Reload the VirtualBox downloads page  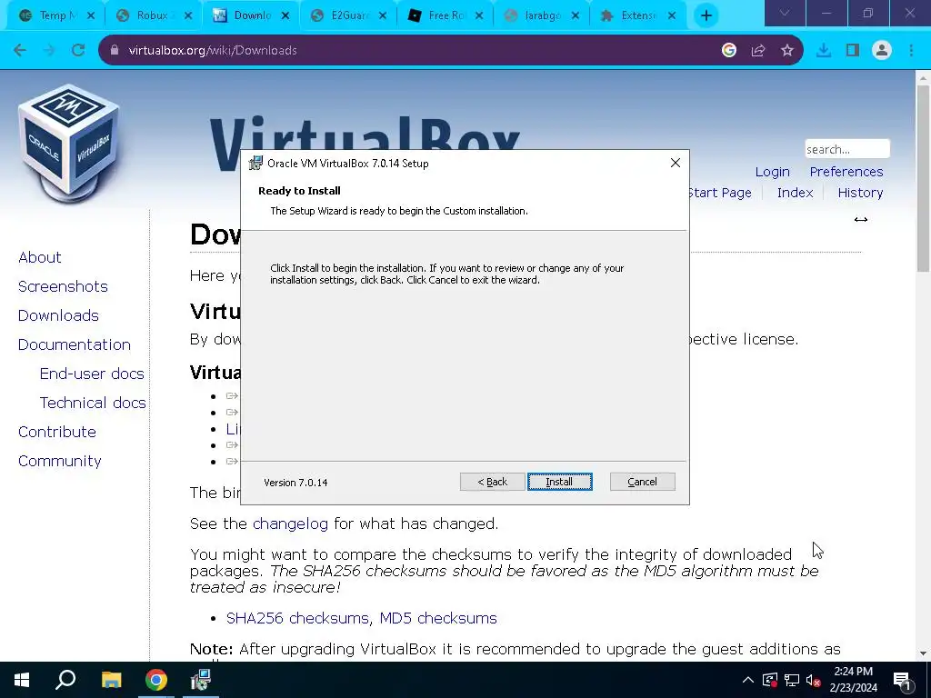pos(78,51)
